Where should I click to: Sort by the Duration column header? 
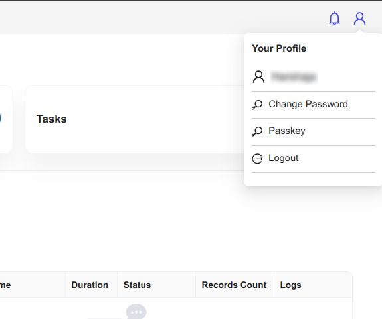90,285
